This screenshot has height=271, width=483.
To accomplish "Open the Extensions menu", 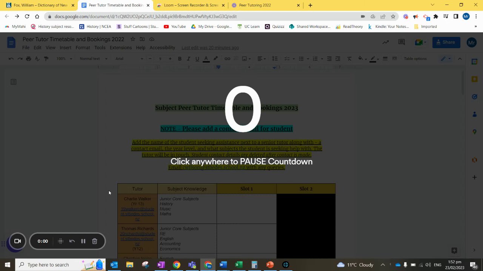I will click(121, 48).
